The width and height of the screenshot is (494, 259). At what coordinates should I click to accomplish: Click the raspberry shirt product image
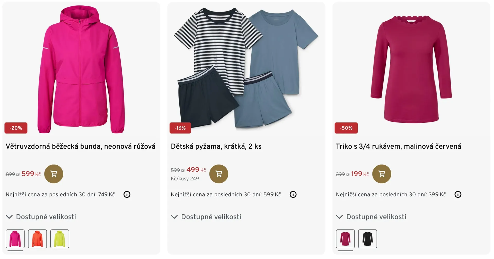(411, 69)
